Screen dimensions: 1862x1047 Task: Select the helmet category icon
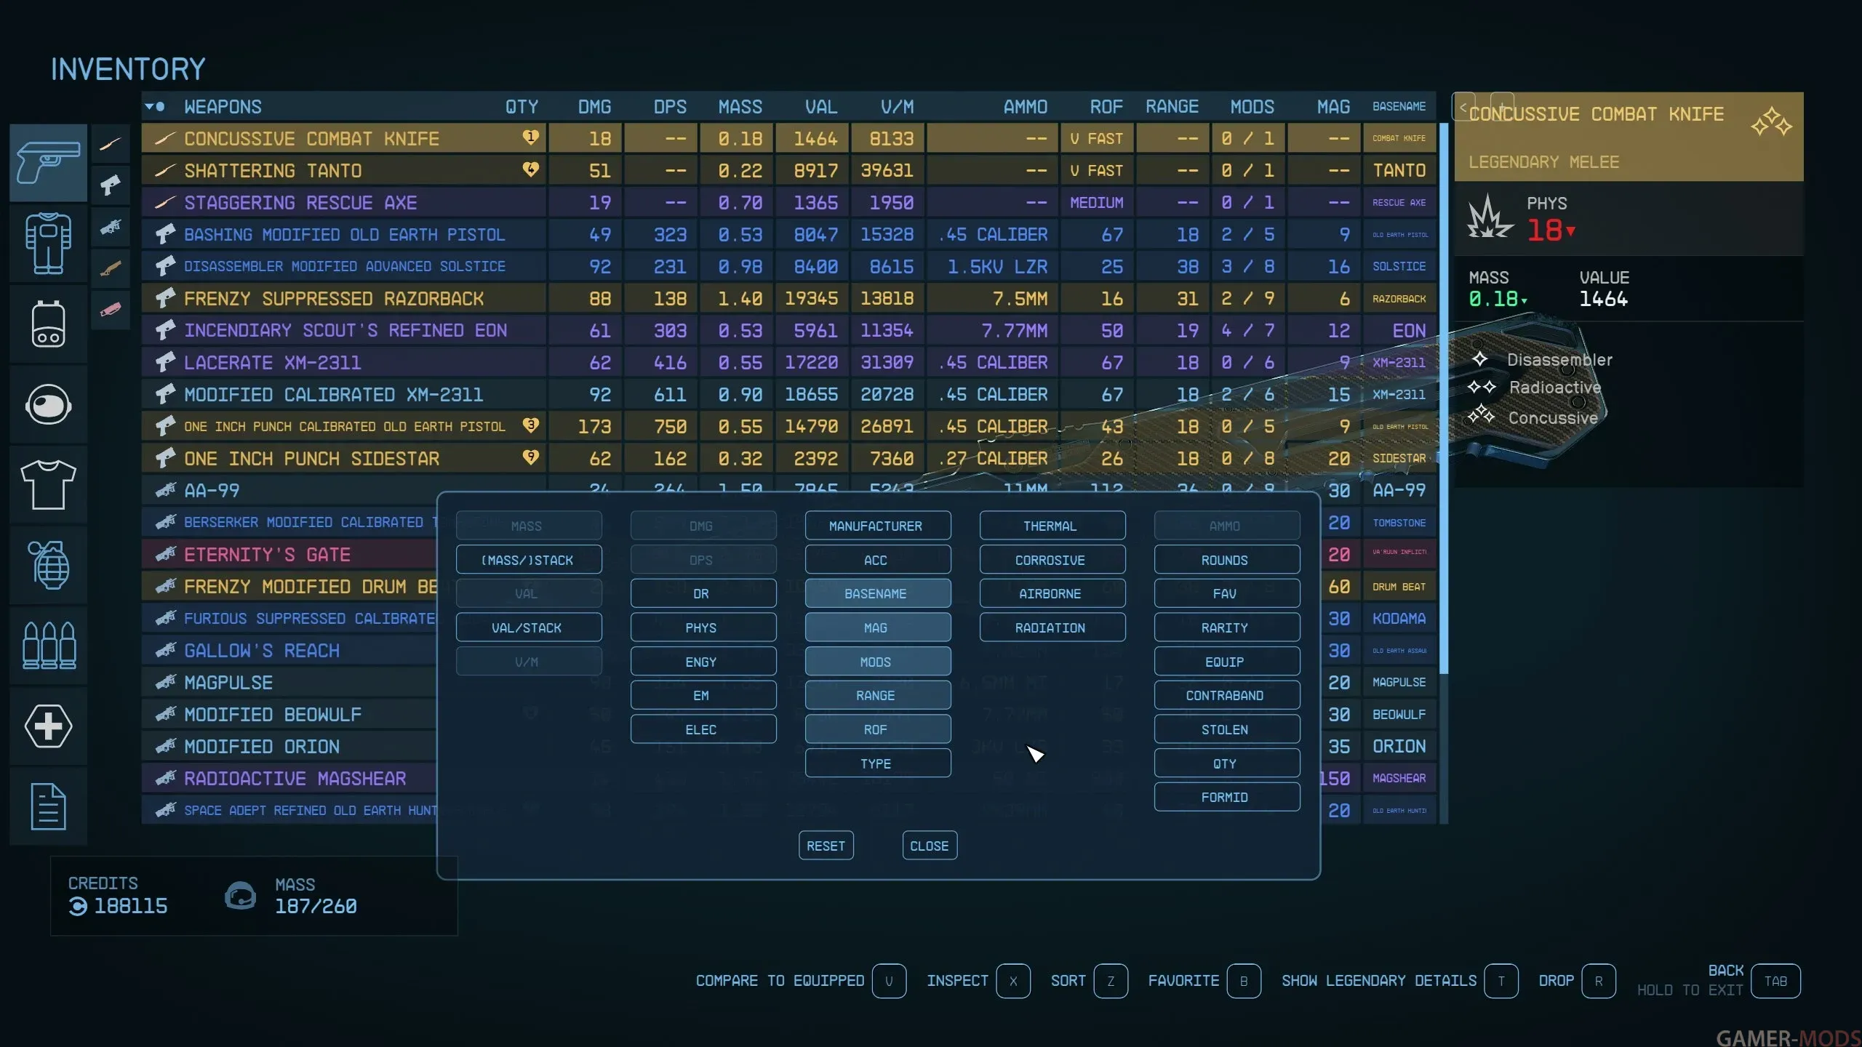(x=48, y=404)
